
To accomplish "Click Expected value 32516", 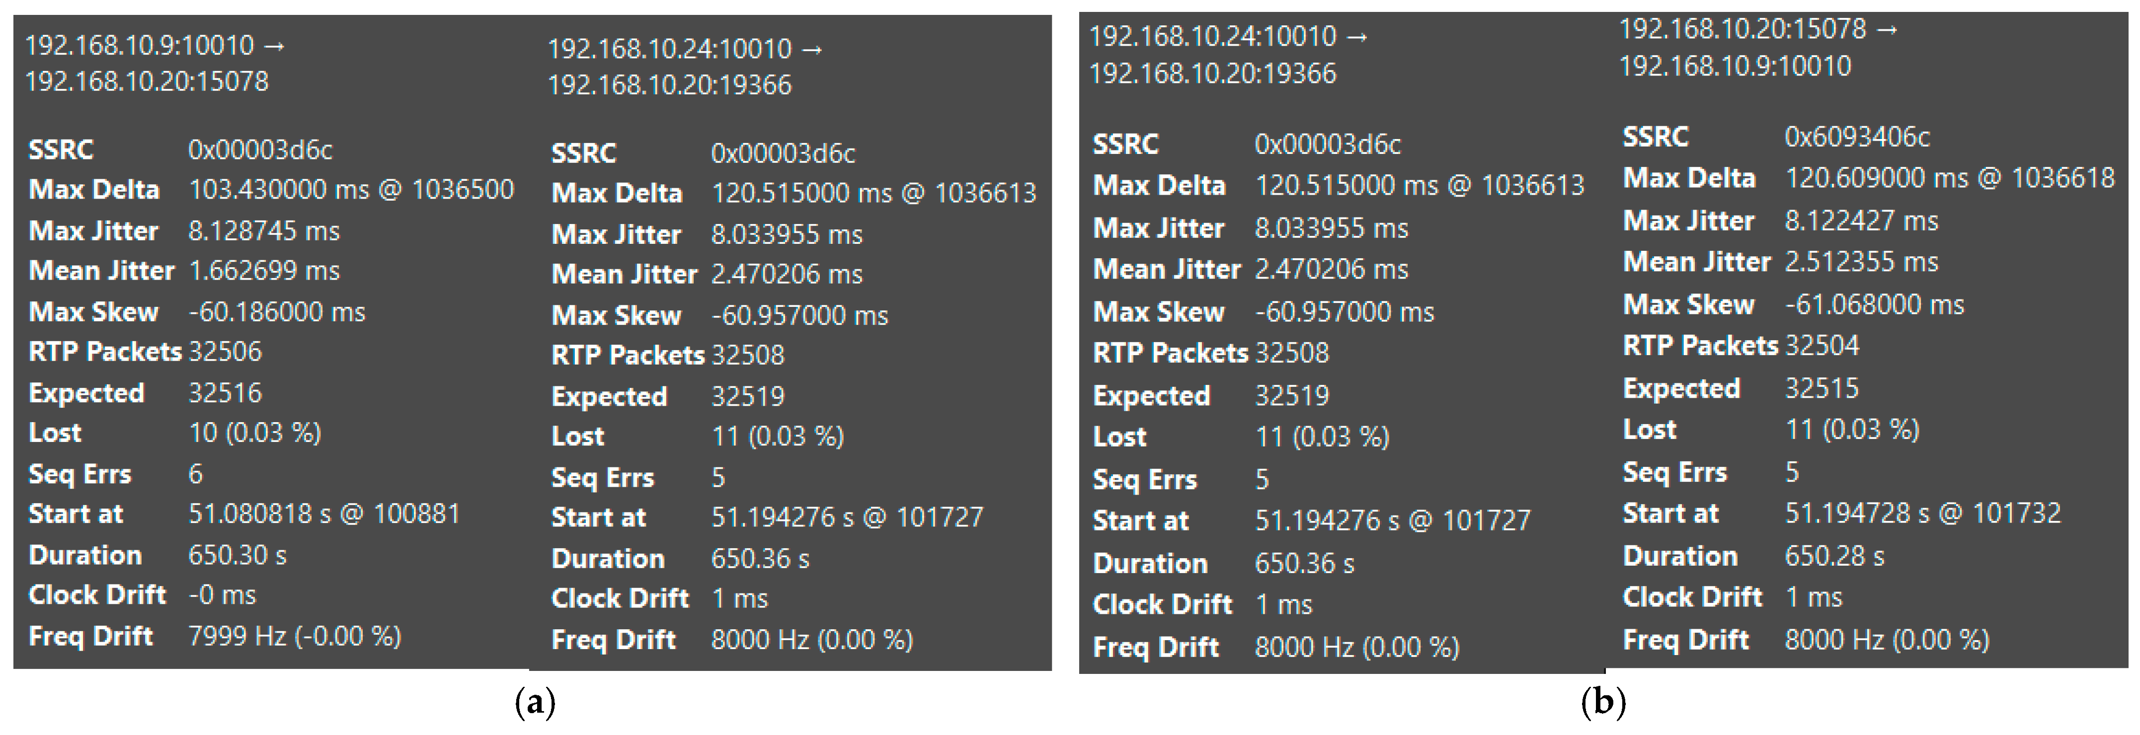I will (x=225, y=392).
